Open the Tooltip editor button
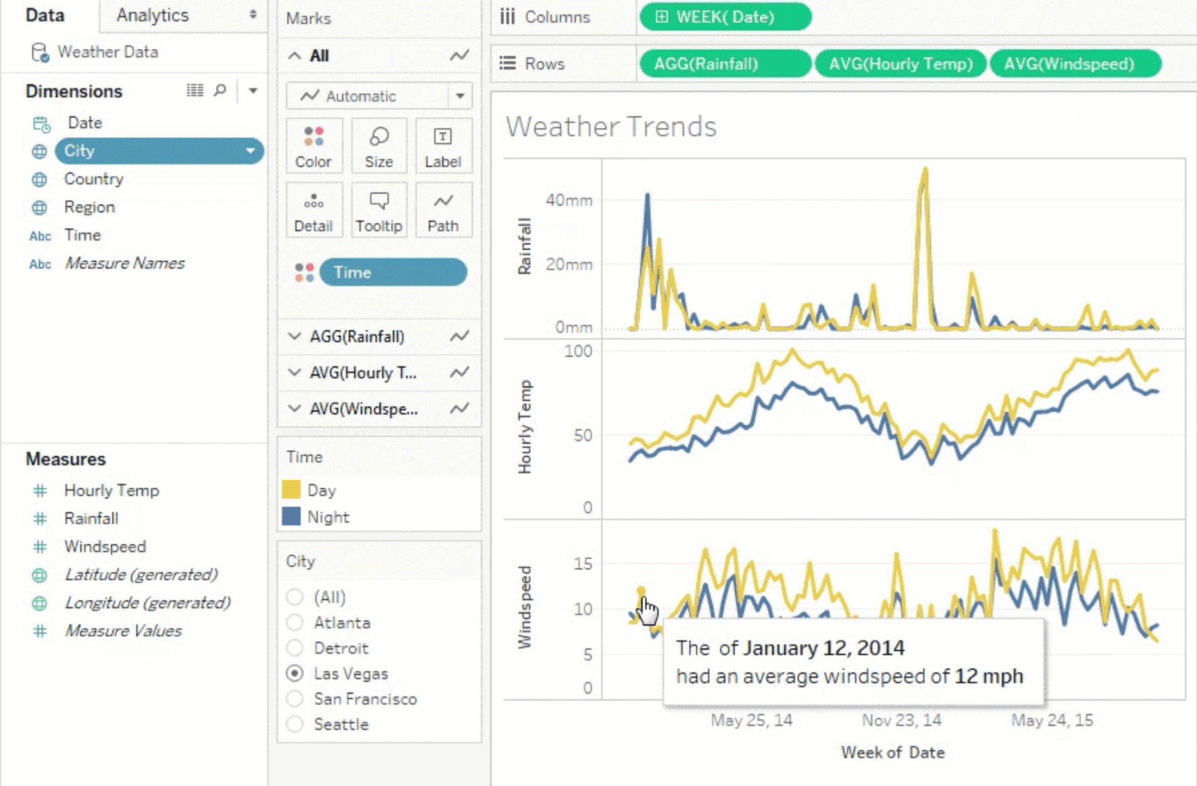This screenshot has height=786, width=1197. pos(379,210)
